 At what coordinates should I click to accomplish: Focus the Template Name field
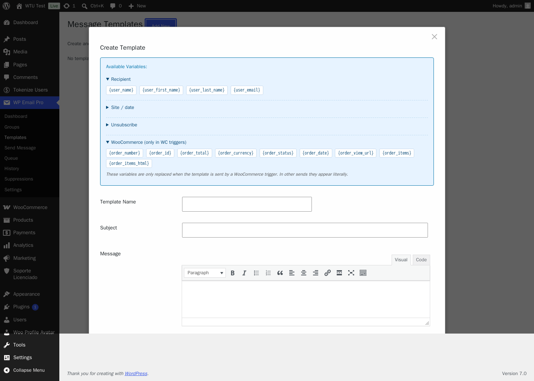coord(247,204)
